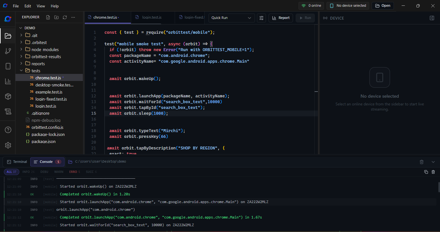Click the new file icon in Explorer
Image resolution: width=440 pixels, height=232 pixels.
click(48, 17)
